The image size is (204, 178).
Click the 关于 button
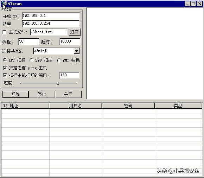[68, 94]
